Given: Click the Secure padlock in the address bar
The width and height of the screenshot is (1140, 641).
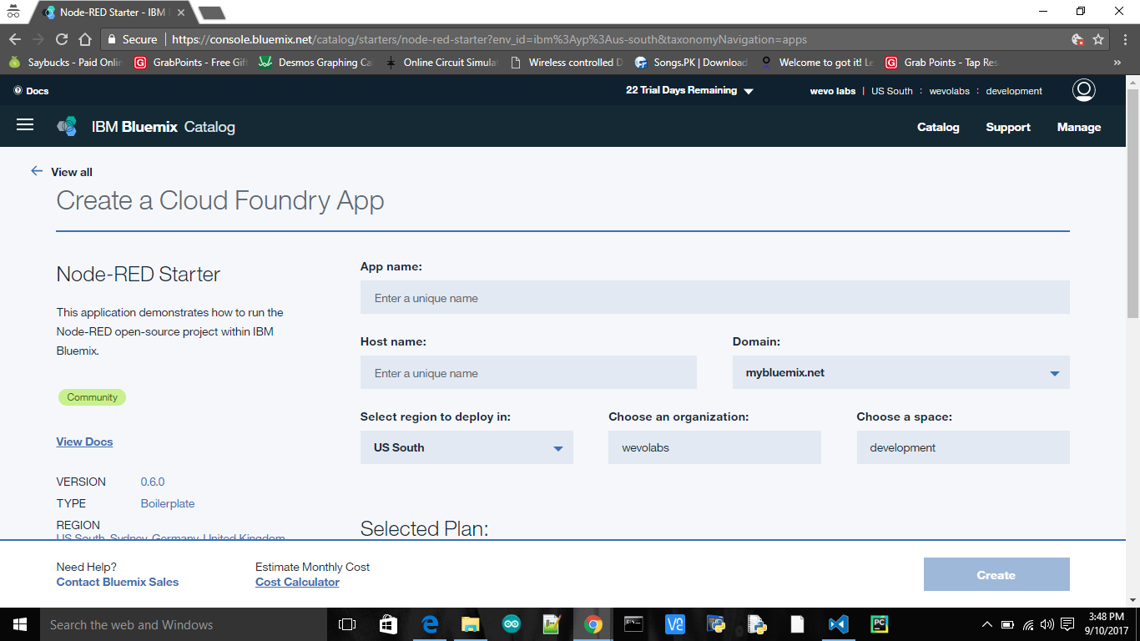Looking at the screenshot, I should (111, 38).
